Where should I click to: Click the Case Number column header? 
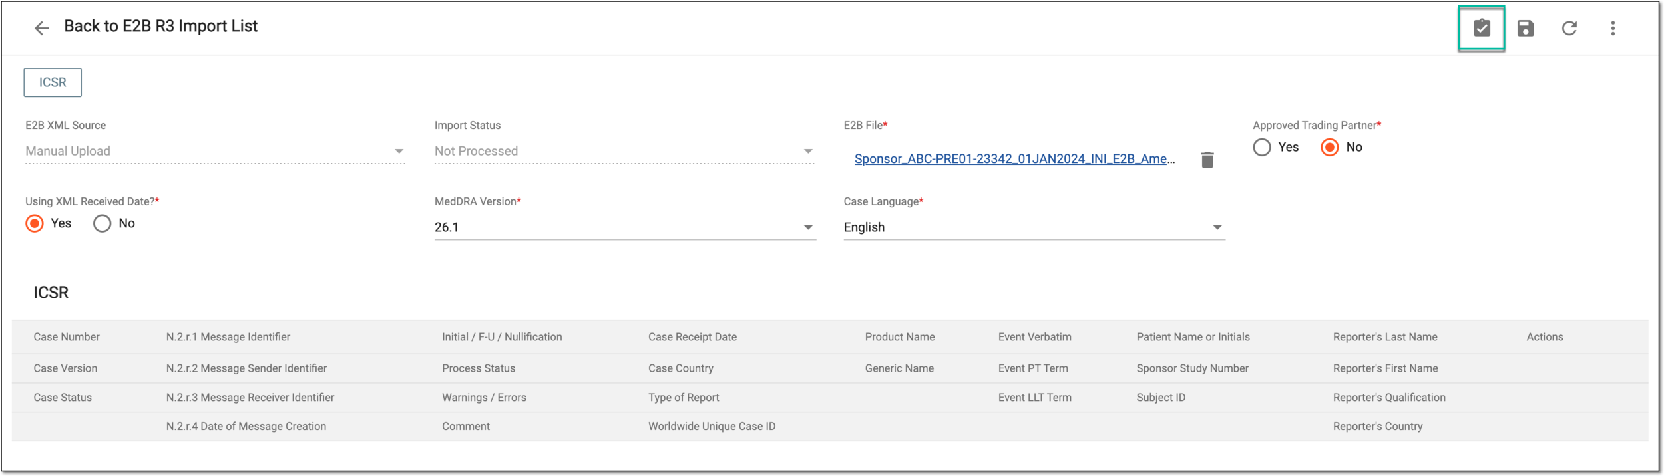[x=67, y=337]
